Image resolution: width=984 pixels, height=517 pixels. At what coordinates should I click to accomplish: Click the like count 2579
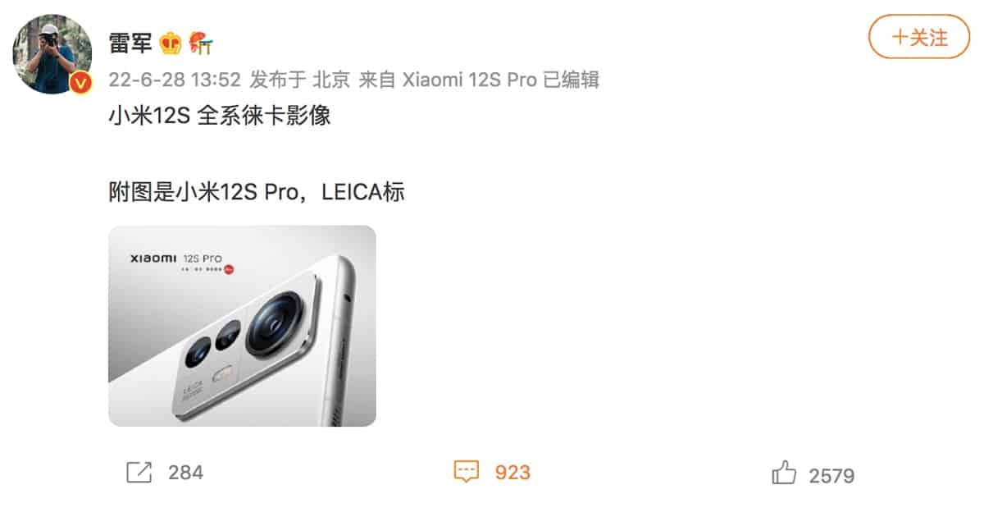(x=831, y=475)
